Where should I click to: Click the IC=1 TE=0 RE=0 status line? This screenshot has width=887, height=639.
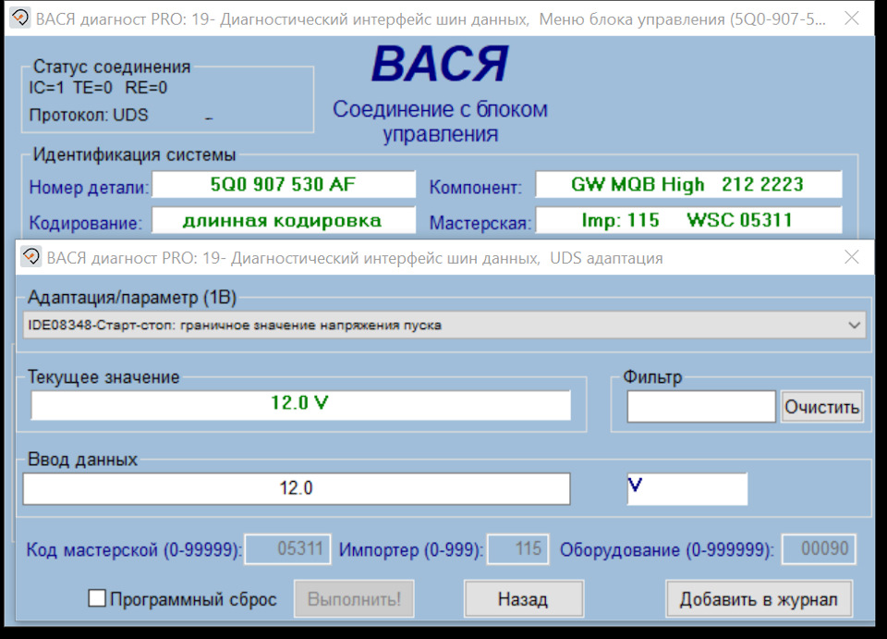tap(98, 88)
